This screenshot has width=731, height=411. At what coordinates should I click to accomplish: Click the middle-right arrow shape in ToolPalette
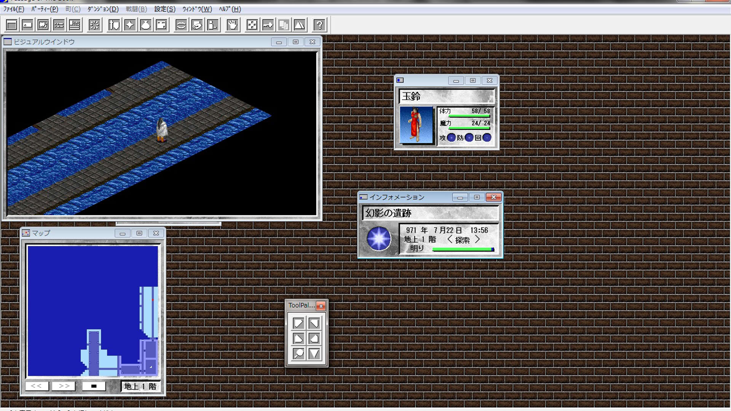314,338
